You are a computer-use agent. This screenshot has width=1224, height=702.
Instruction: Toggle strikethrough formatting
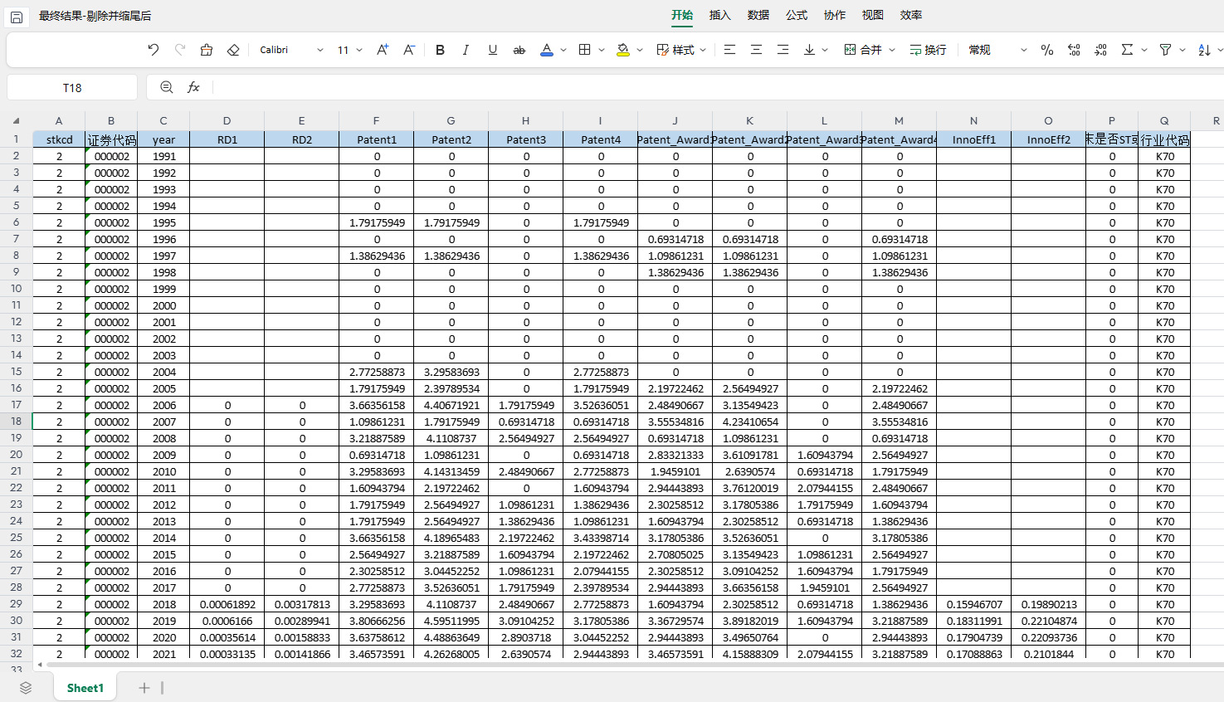pyautogui.click(x=519, y=50)
